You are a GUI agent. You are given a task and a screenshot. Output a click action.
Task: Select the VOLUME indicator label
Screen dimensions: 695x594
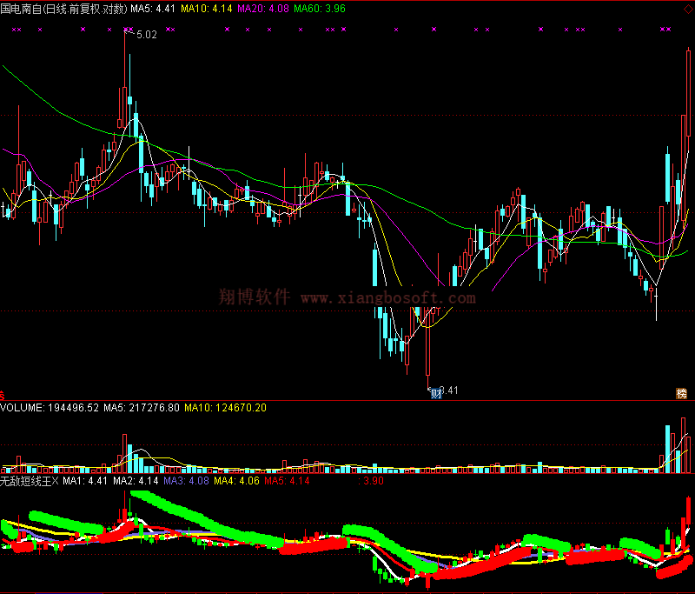click(x=23, y=407)
